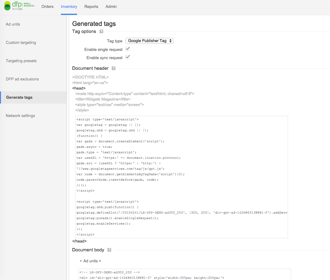Toggle the Enable sync request checkbox
This screenshot has height=280, width=330.
coord(128,57)
